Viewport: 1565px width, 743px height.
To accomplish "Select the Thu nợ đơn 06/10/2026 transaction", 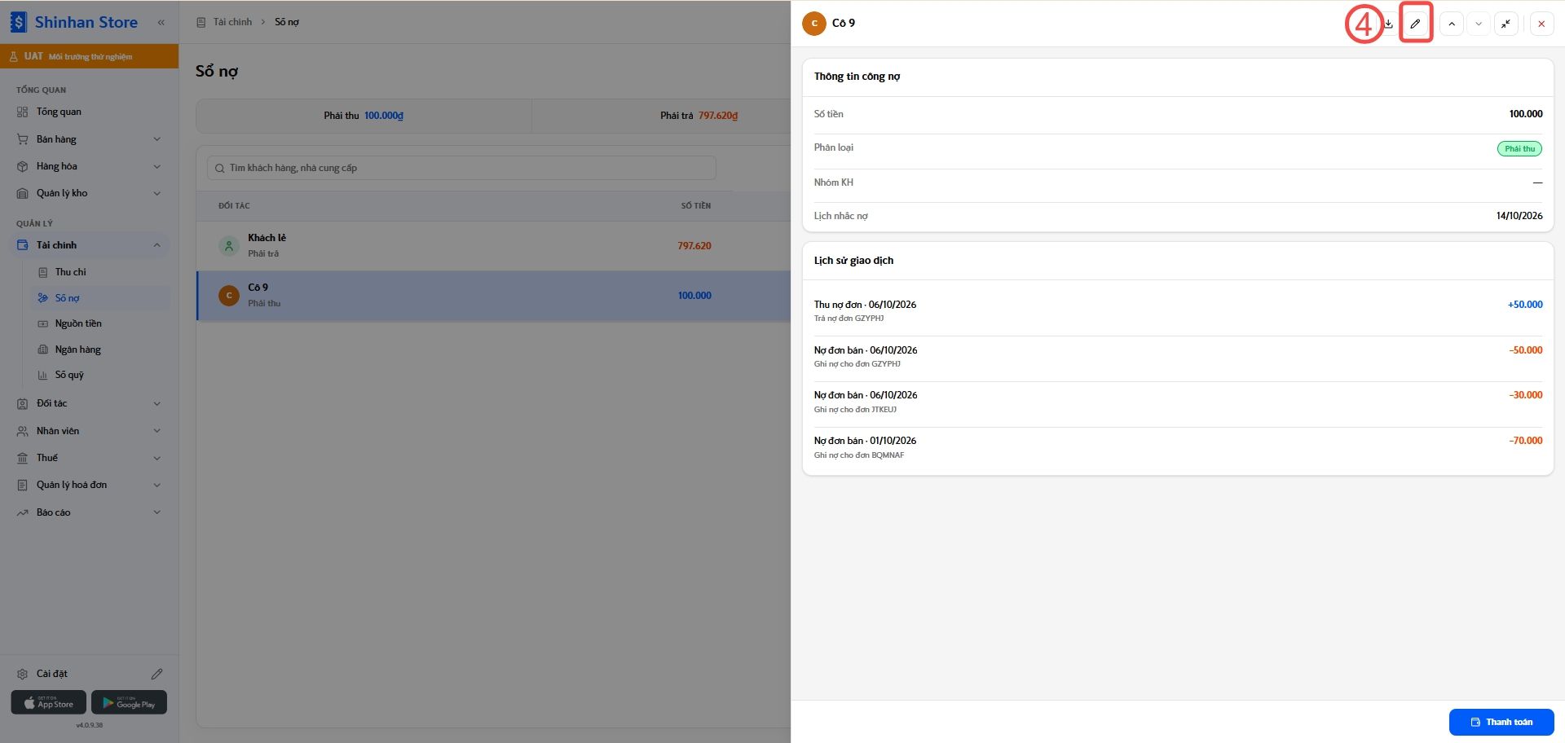I will pos(1178,310).
